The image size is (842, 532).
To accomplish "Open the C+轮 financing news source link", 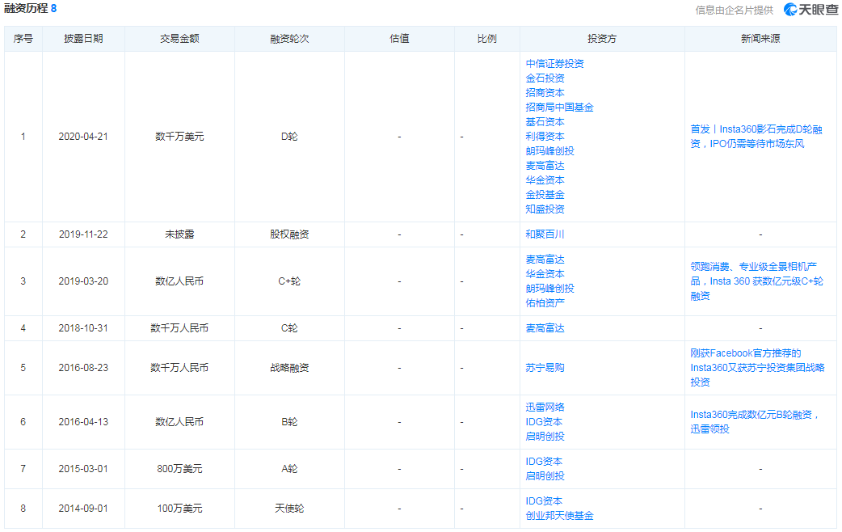I will [x=756, y=281].
